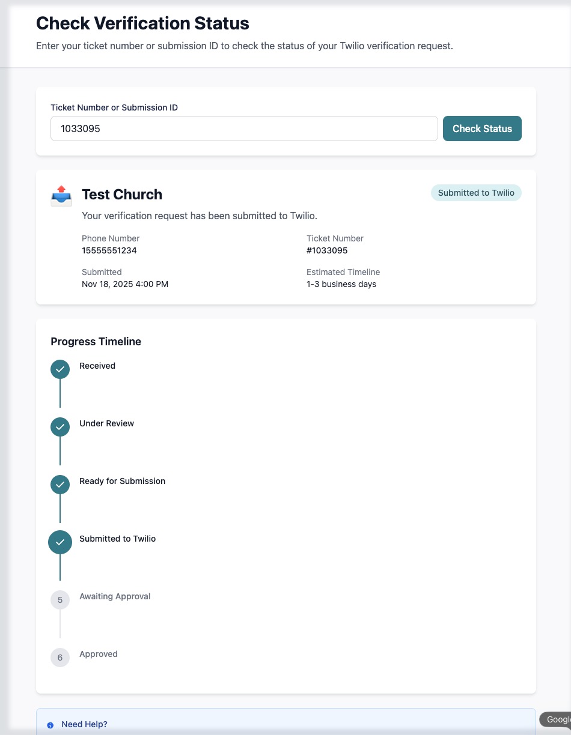Click the Under Review checkmark icon
Screen dimensions: 571x735
coord(60,427)
